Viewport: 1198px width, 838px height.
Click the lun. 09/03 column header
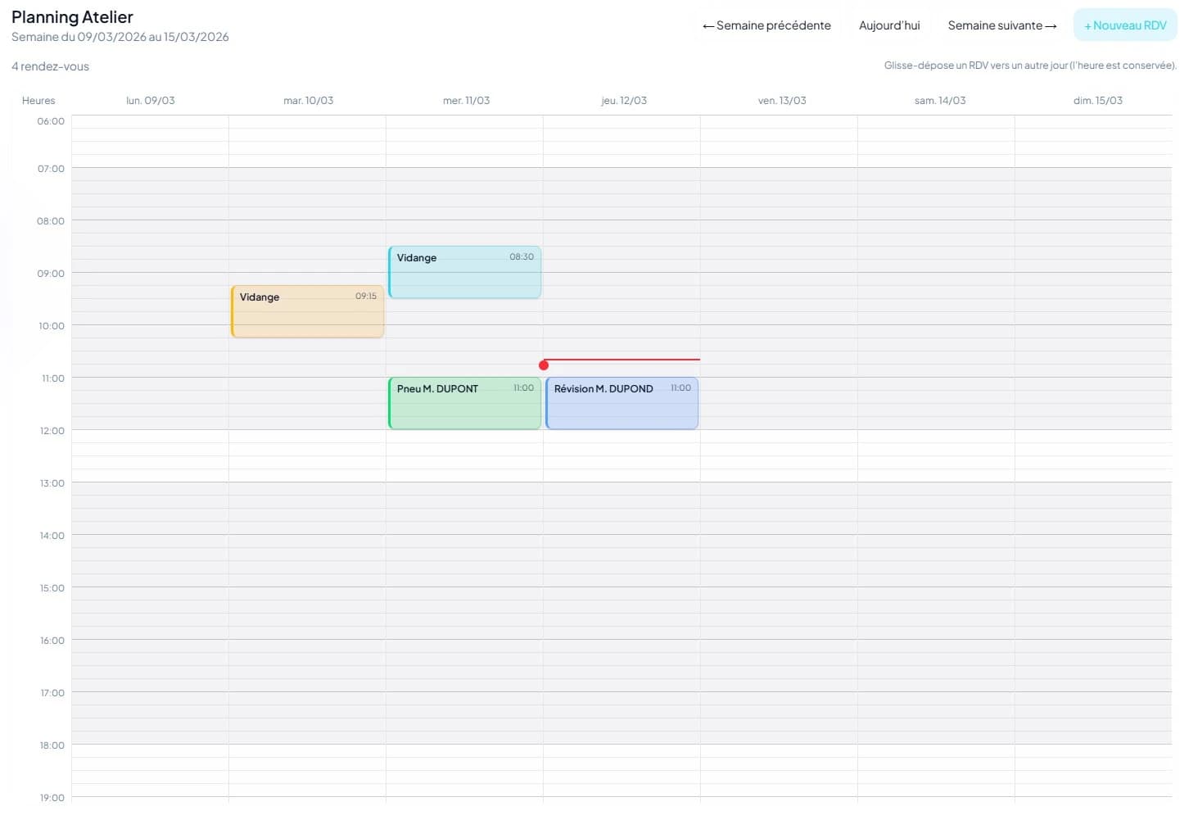(150, 100)
